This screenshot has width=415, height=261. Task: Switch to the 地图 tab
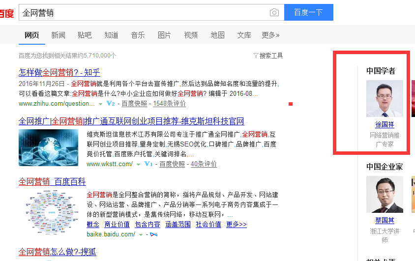point(217,35)
